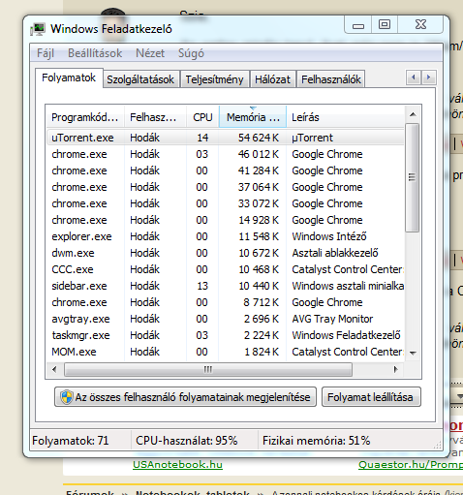Select the chrome.exe row using 46 012 K

[x=225, y=154]
